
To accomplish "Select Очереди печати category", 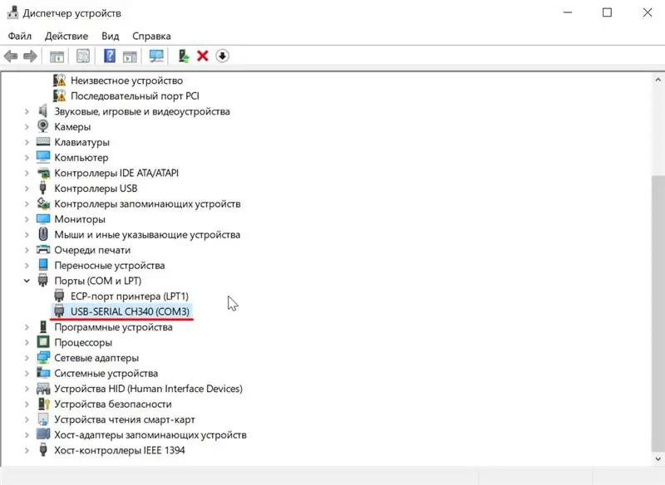I will click(x=92, y=250).
